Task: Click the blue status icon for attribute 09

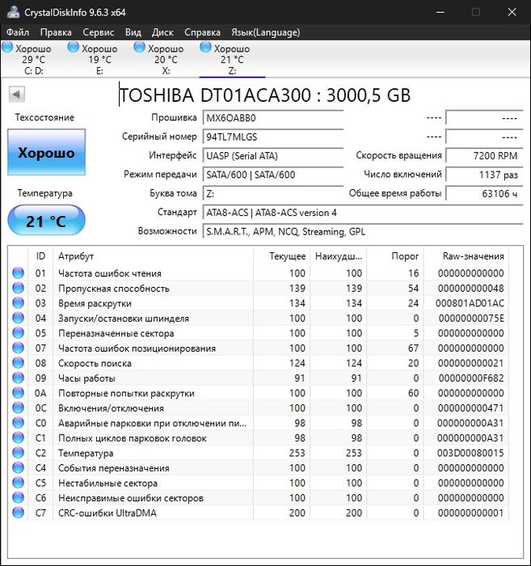Action: tap(18, 378)
